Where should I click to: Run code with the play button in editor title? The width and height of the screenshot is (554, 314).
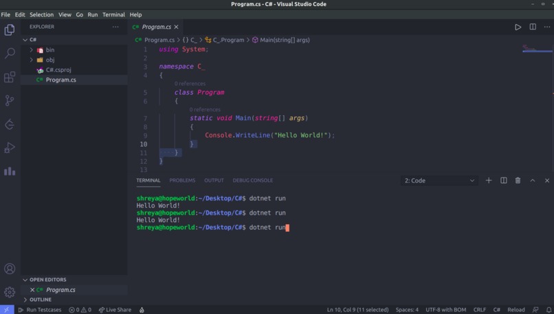518,27
